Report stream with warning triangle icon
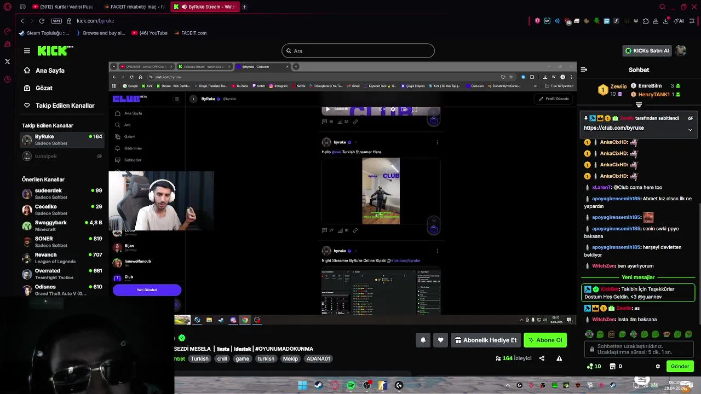The image size is (701, 394). pos(559,358)
